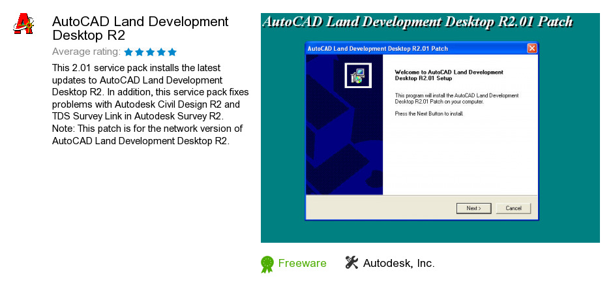Click the installer package icon in the dialog
This screenshot has width=613, height=293.
[x=358, y=76]
